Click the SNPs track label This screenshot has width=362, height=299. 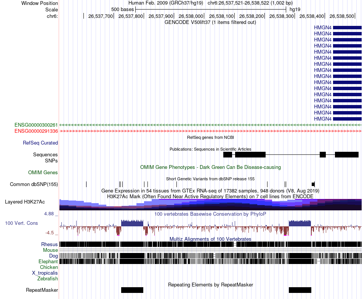(x=51, y=161)
